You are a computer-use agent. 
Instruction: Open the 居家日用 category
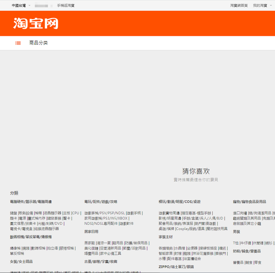click(91, 232)
